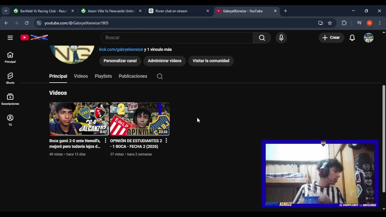Switch to Poner chat en stream tab
Screen dimensions: 386x217
(x=179, y=11)
